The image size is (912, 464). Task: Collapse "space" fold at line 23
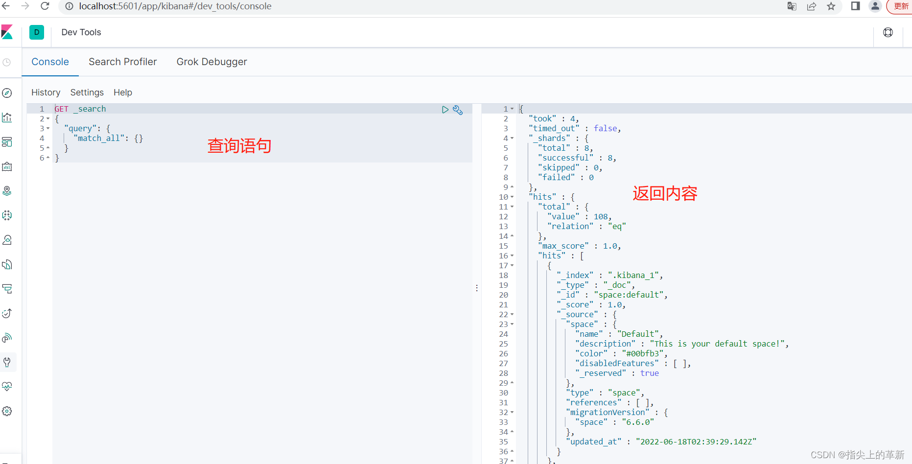click(512, 324)
